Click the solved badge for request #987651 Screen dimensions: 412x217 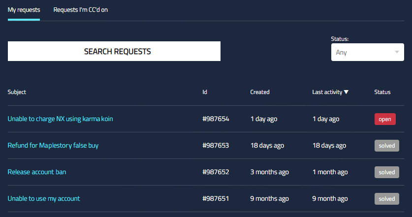pyautogui.click(x=386, y=199)
